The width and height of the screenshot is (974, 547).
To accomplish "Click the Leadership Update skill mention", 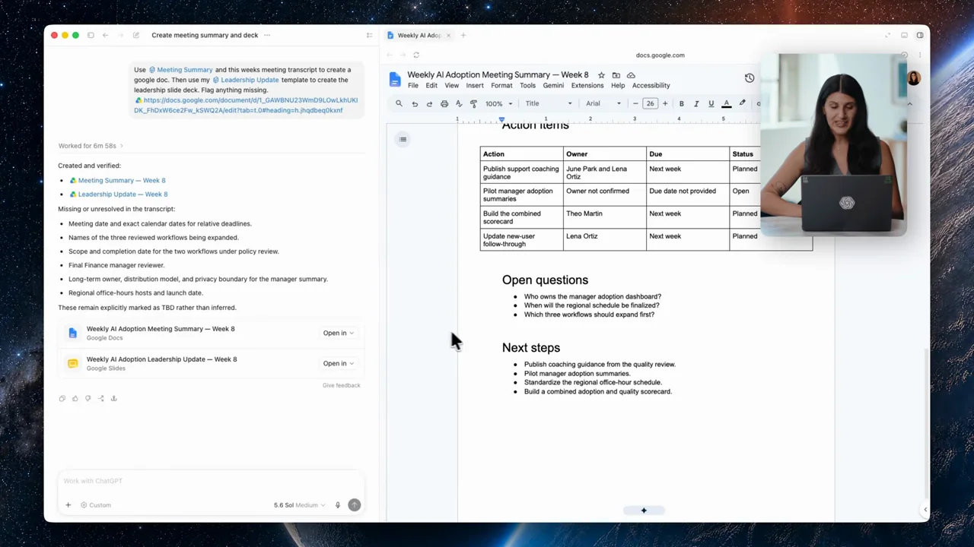I will [246, 80].
